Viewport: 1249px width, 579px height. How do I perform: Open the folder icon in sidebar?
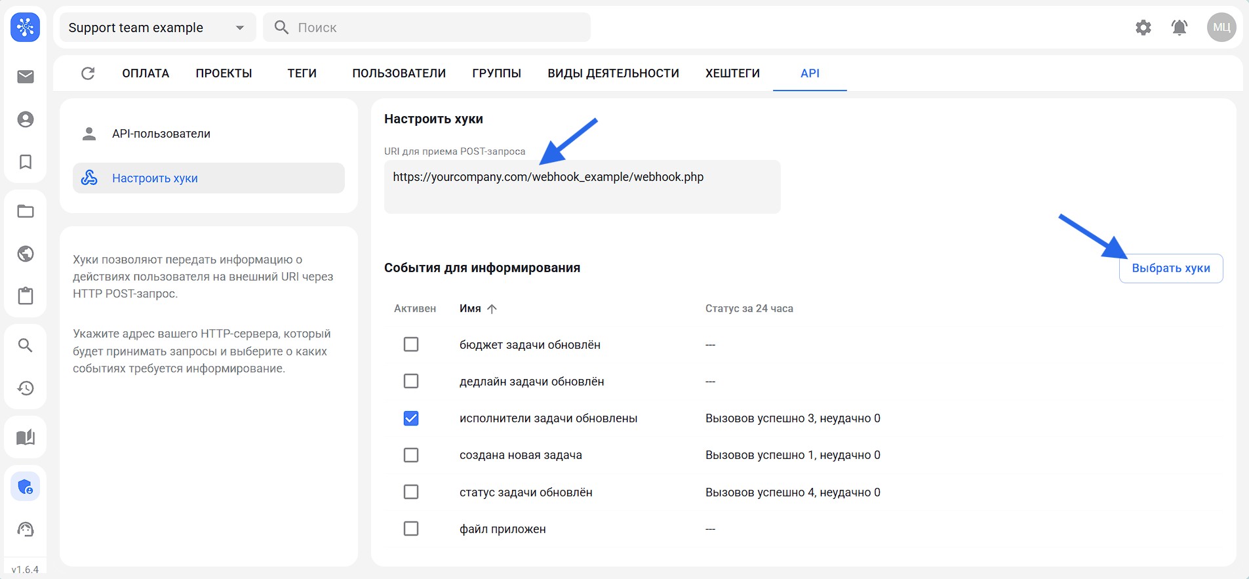coord(26,211)
